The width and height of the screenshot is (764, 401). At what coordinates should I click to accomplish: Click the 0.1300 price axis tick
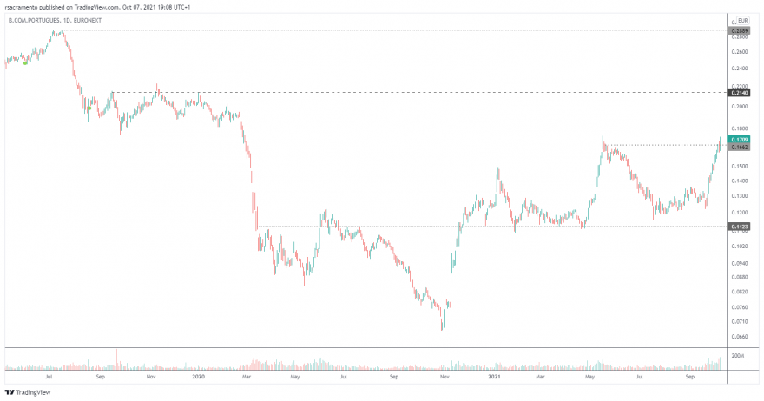(739, 196)
